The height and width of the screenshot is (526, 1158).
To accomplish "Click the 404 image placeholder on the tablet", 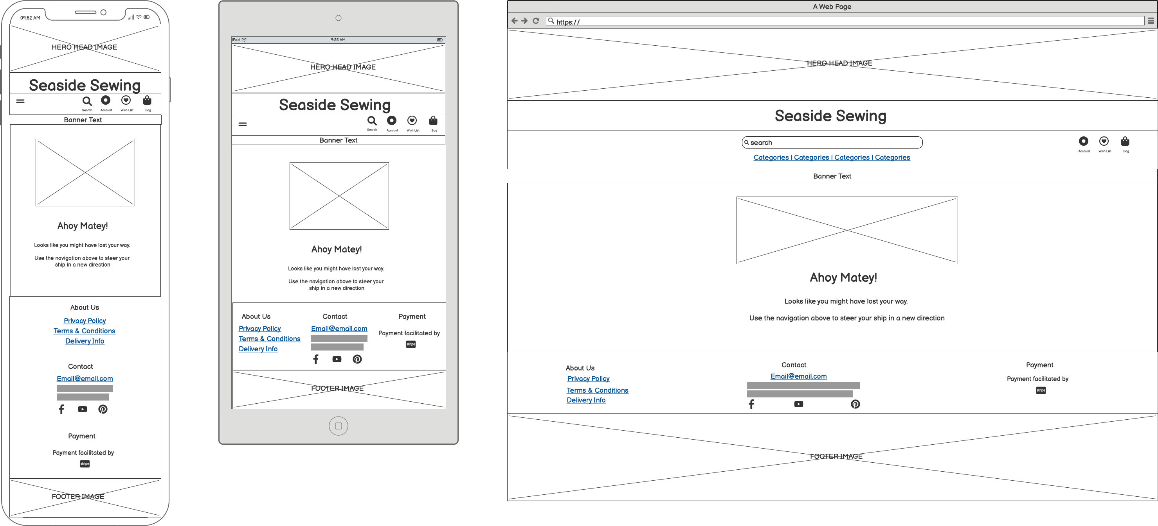I will tap(339, 196).
